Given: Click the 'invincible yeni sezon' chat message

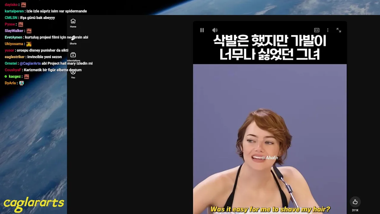Looking at the screenshot, I should 45,57.
